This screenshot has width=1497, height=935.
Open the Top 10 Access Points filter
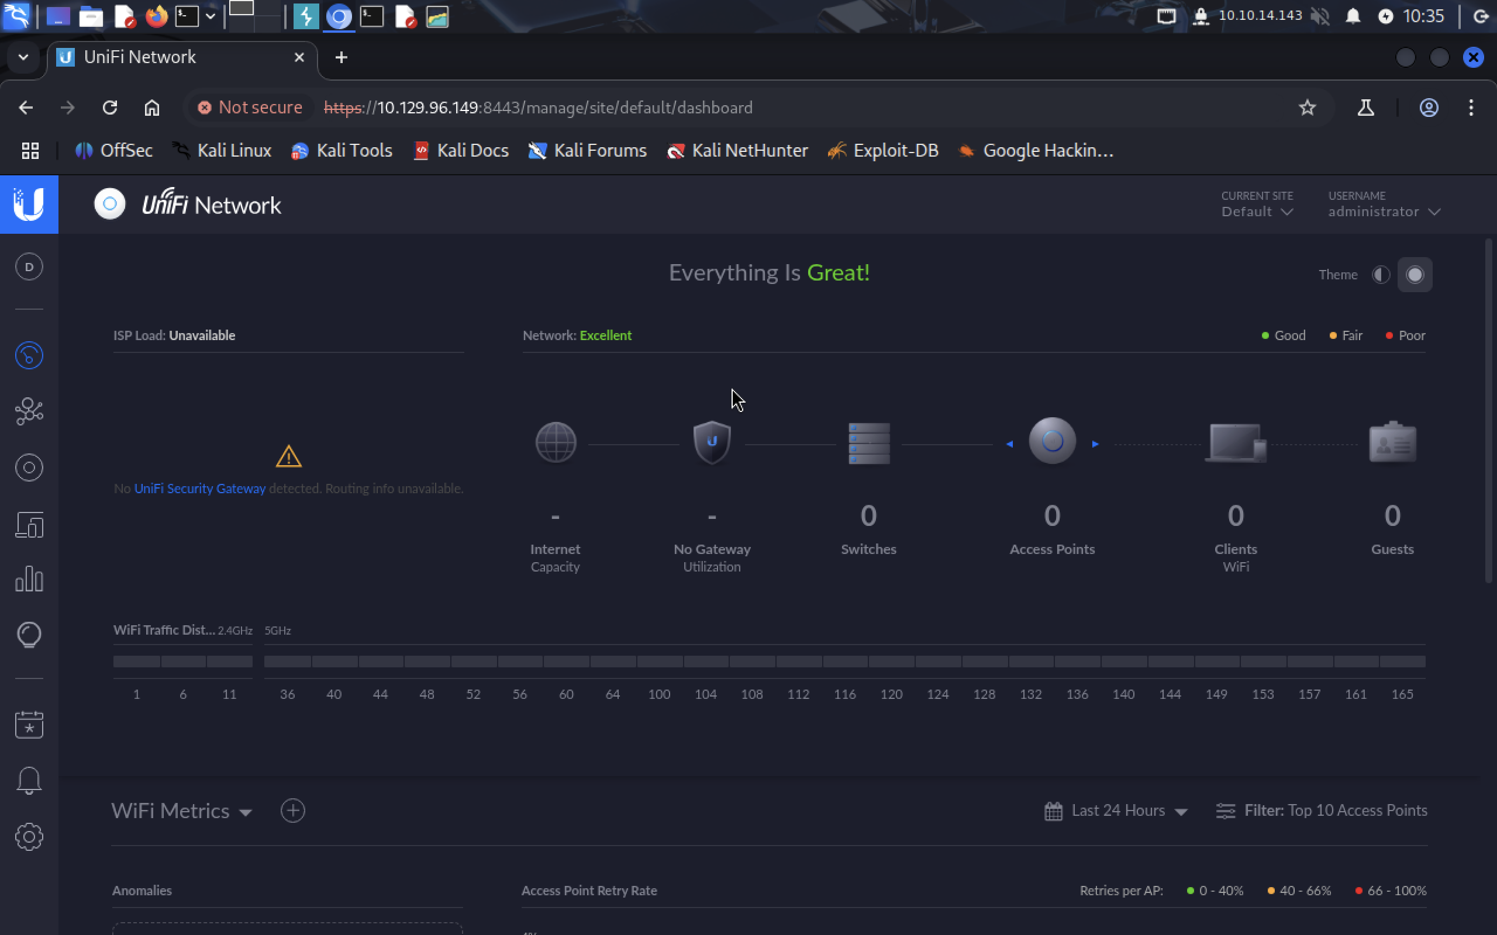tap(1322, 811)
